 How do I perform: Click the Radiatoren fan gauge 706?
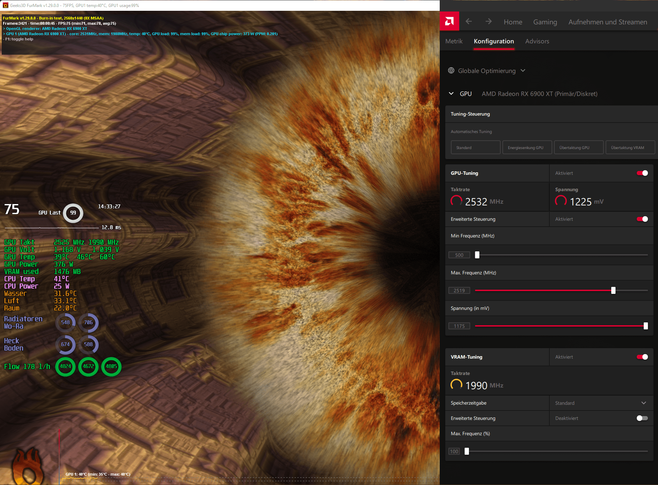(x=88, y=323)
